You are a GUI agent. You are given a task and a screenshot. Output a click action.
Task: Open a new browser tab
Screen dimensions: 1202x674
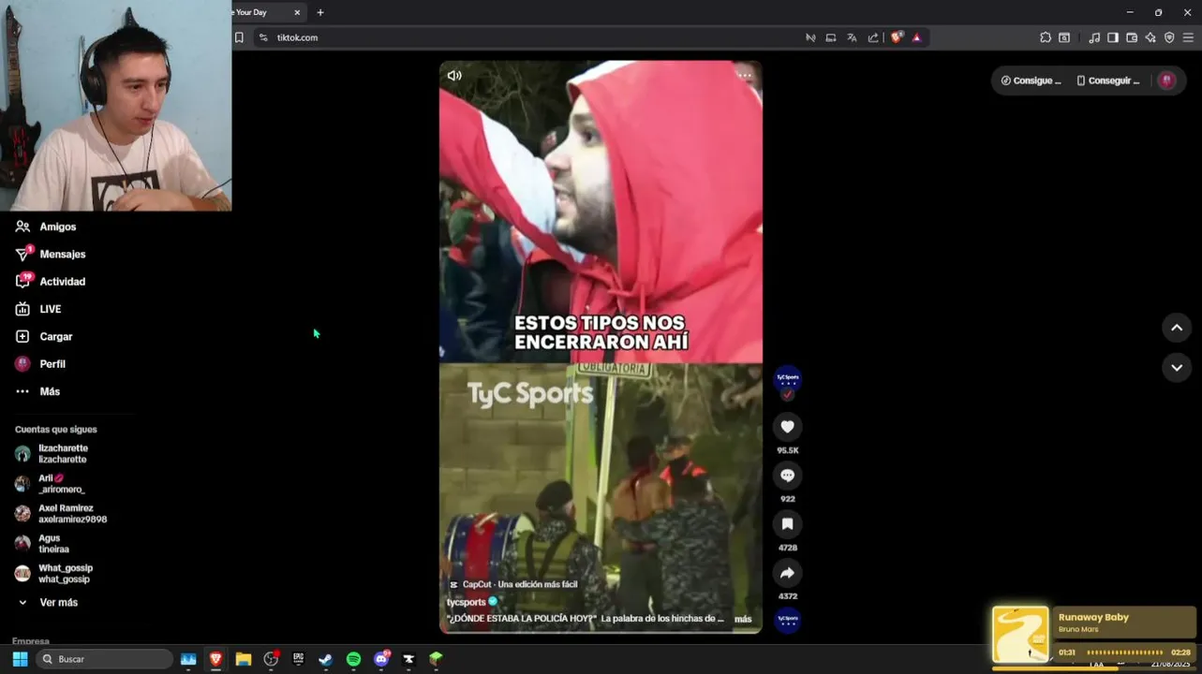[x=320, y=12]
